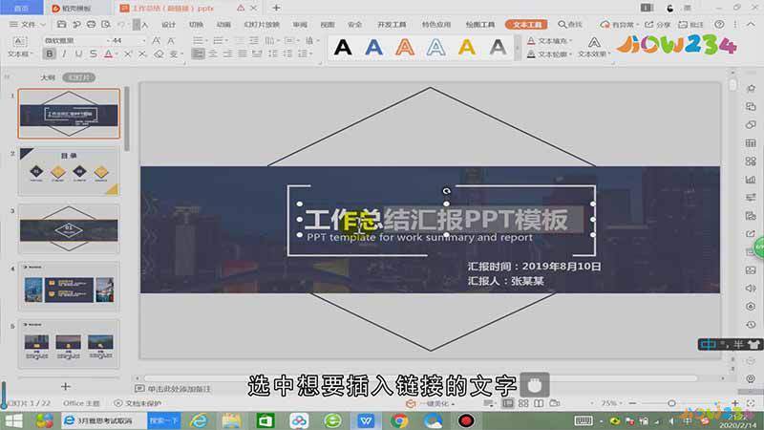Image resolution: width=764 pixels, height=430 pixels.
Task: Open Chrome from the taskbar
Action: (399, 420)
